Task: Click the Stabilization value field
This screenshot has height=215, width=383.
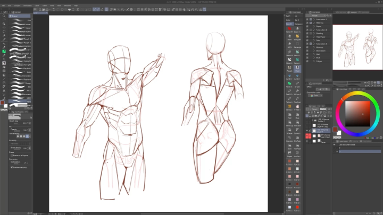Action: pyautogui.click(x=26, y=162)
